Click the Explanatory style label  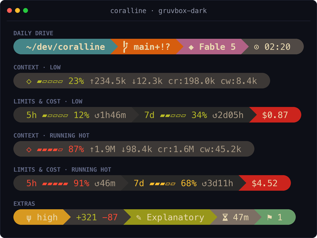click(x=176, y=217)
